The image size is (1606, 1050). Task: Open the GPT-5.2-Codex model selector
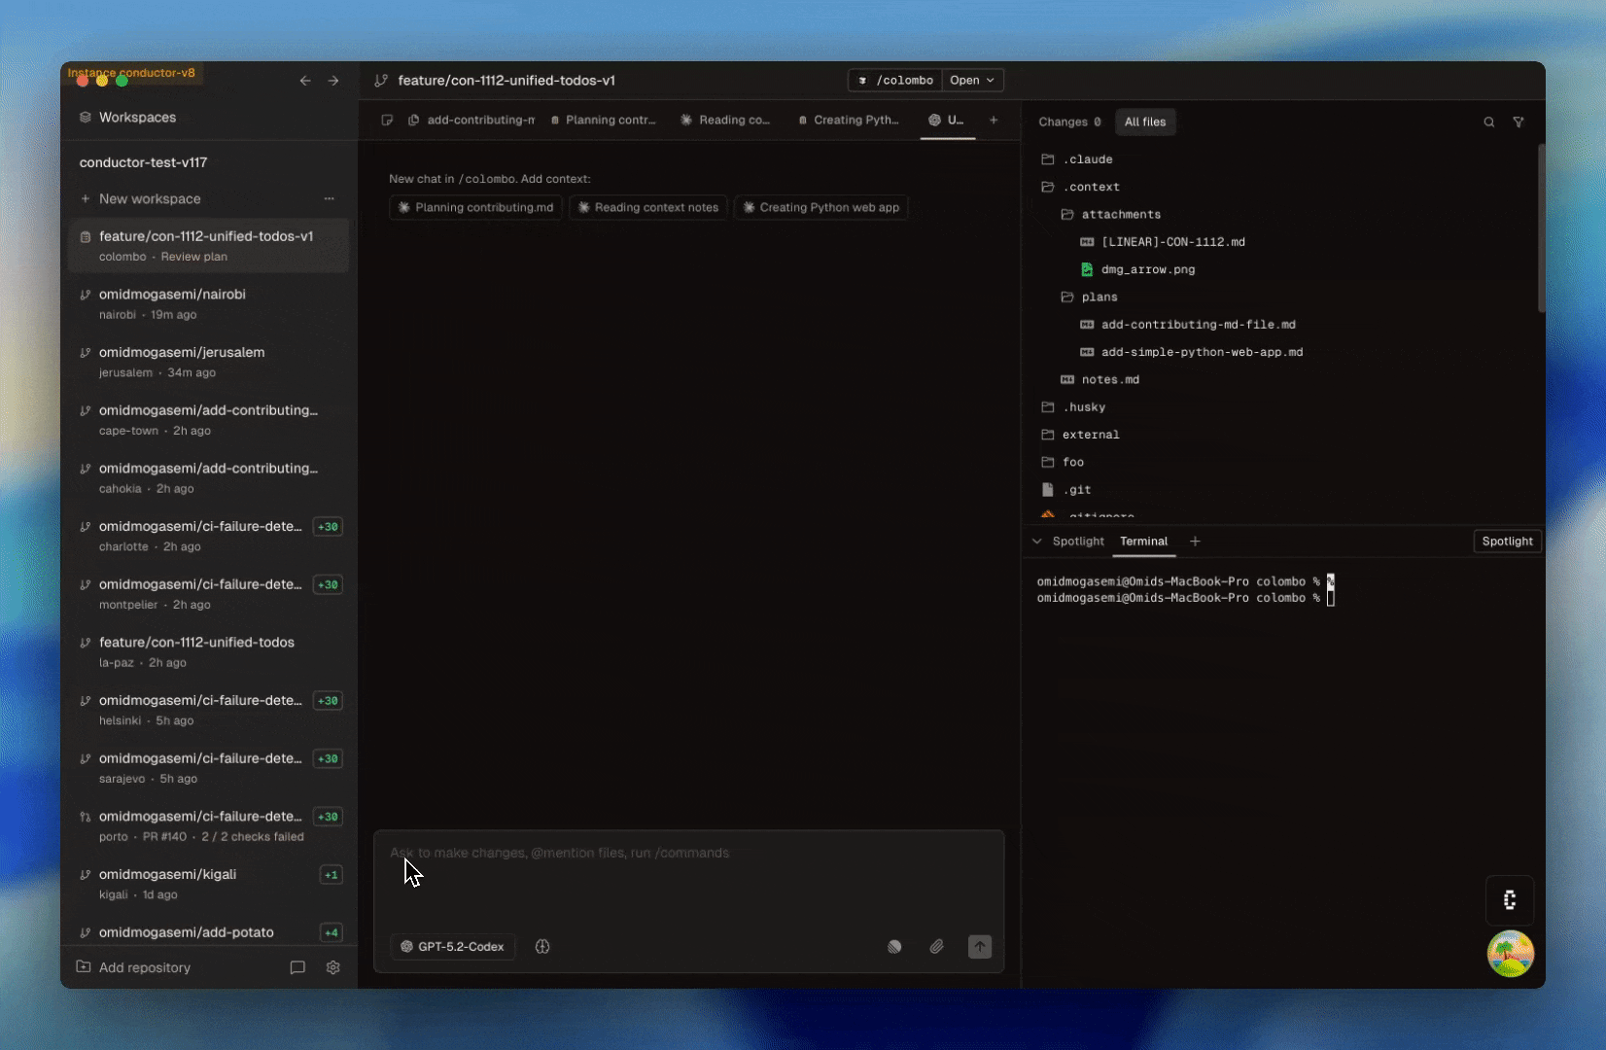[x=452, y=946]
